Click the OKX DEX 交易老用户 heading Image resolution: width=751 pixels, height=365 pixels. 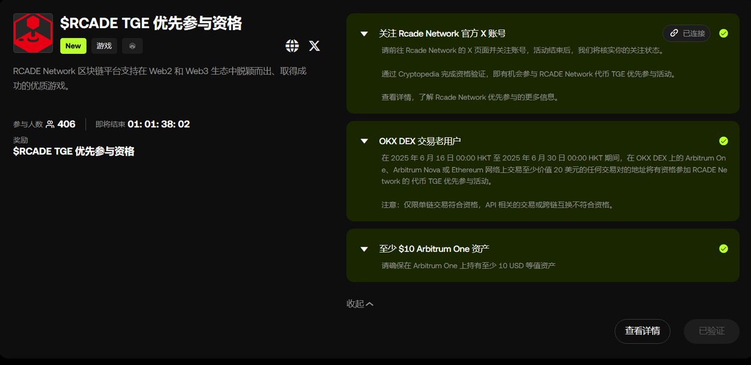420,141
